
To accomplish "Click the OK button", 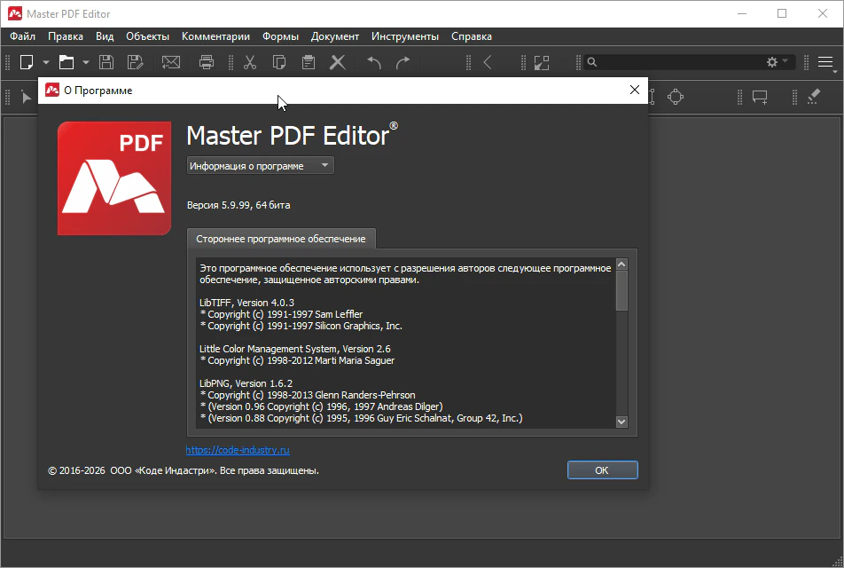I will pyautogui.click(x=602, y=469).
